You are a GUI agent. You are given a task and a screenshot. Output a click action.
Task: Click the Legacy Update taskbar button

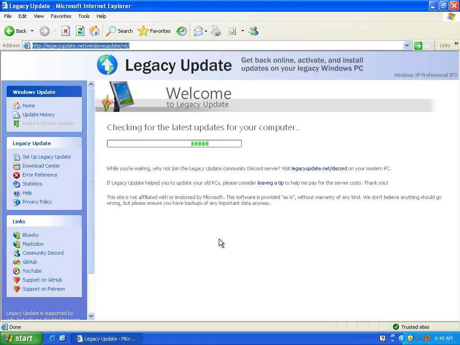tap(107, 339)
